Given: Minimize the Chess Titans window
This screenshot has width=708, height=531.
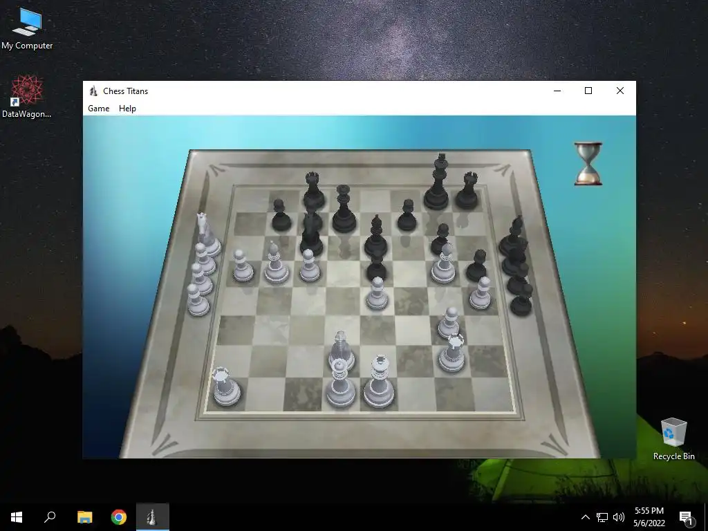Looking at the screenshot, I should click(557, 91).
